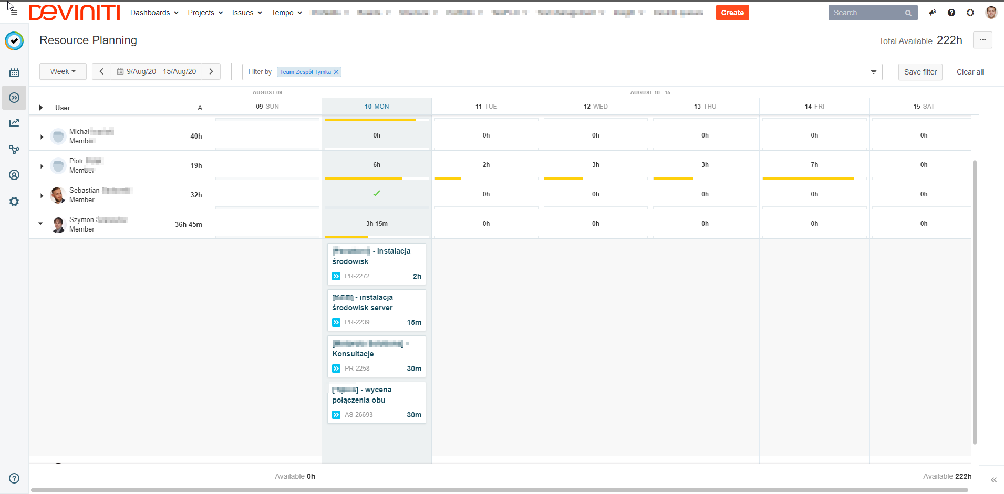1004x494 pixels.
Task: Expand all users with header triangle
Action: 41,108
